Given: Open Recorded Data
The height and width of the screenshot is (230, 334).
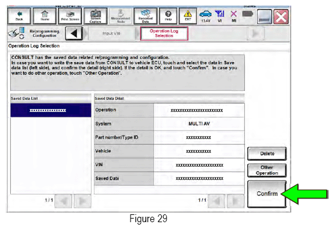Looking at the screenshot, I should click(145, 16).
